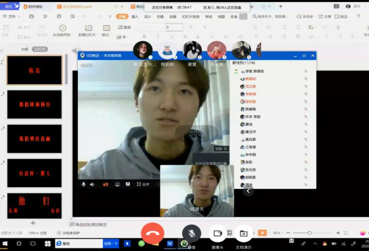Switch to 大纲 outline view tab

pyautogui.click(x=25, y=49)
